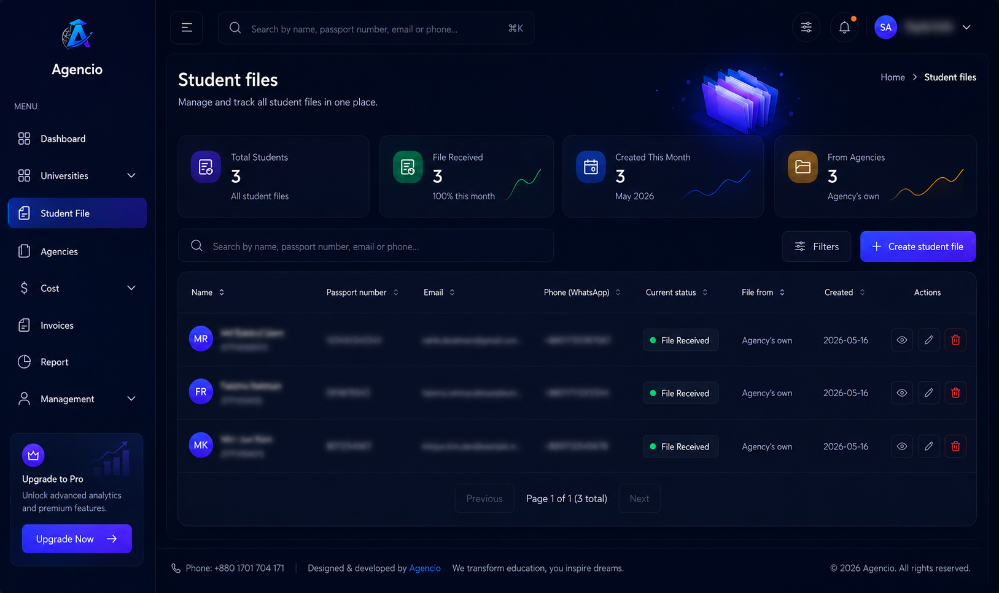Expand the Management menu chevron

pos(131,399)
